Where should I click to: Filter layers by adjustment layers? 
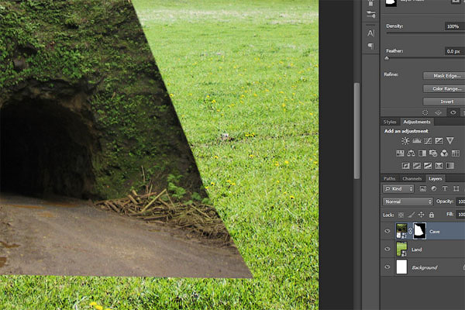[434, 188]
